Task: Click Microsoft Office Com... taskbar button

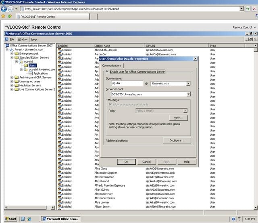Action: (61, 219)
